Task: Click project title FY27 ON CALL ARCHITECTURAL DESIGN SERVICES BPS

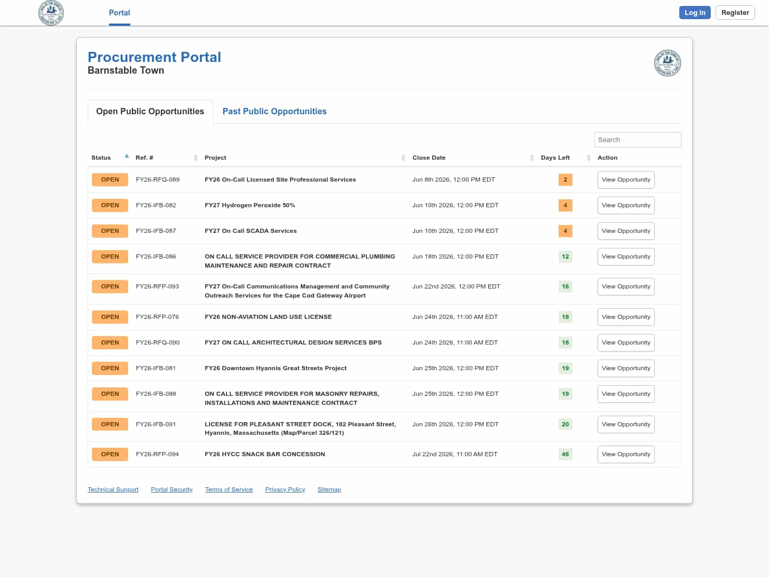Action: click(293, 342)
